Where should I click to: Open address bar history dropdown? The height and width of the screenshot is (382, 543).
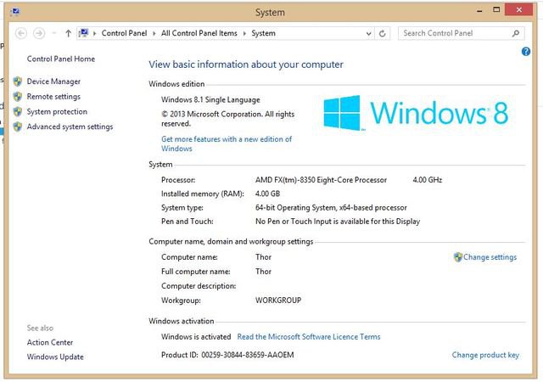click(368, 34)
